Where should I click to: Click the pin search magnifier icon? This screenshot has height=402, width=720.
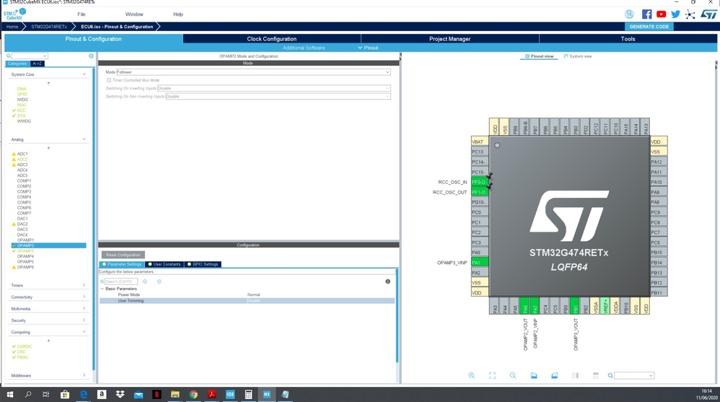(x=610, y=375)
